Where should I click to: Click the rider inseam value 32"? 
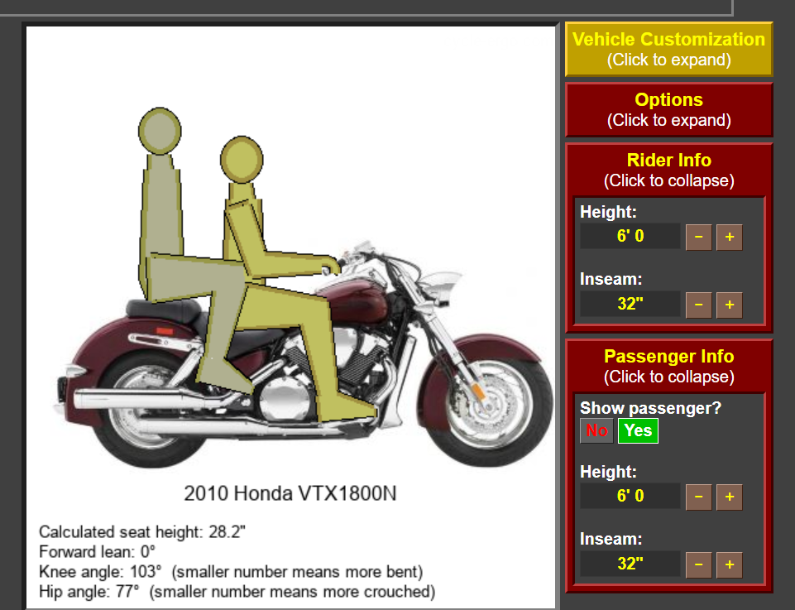(630, 304)
